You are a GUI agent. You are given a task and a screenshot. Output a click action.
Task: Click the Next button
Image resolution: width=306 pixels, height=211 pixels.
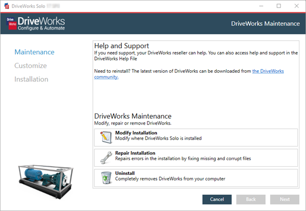285,199
